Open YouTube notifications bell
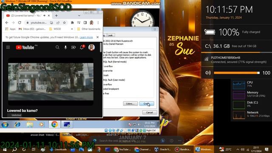This screenshot has width=272, height=153. (82, 47)
